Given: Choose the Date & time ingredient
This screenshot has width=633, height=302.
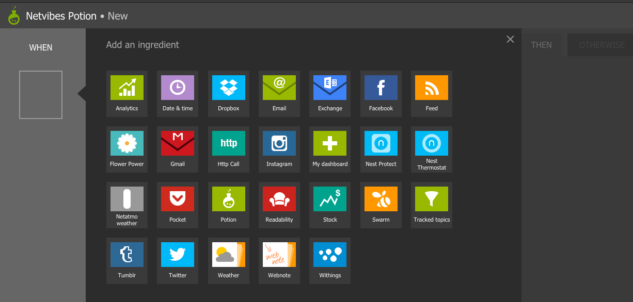Looking at the screenshot, I should [x=178, y=94].
